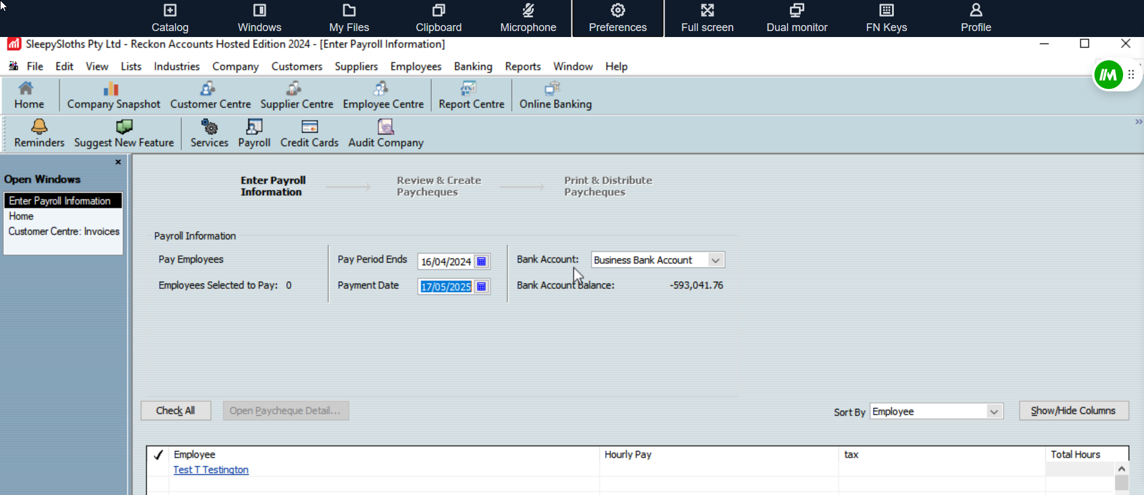1144x495 pixels.
Task: Open the Report Centre
Action: [x=471, y=96]
